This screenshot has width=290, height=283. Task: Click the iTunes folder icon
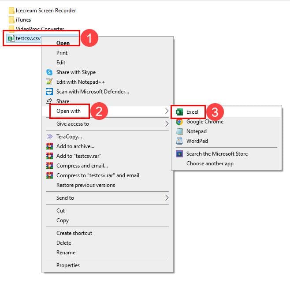[x=11, y=20]
